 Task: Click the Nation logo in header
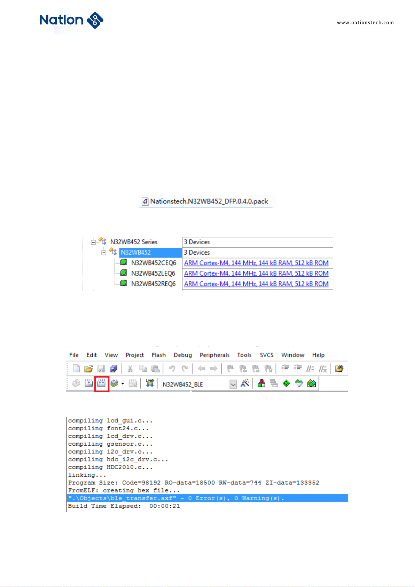[x=71, y=20]
